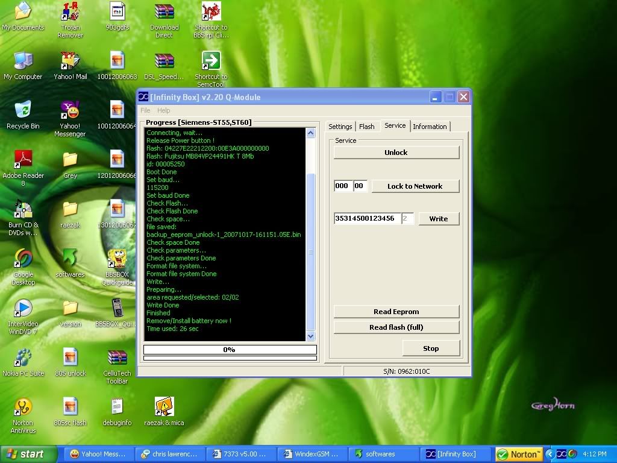Open debuginfo text file icon
Image resolution: width=617 pixels, height=463 pixels.
117,412
